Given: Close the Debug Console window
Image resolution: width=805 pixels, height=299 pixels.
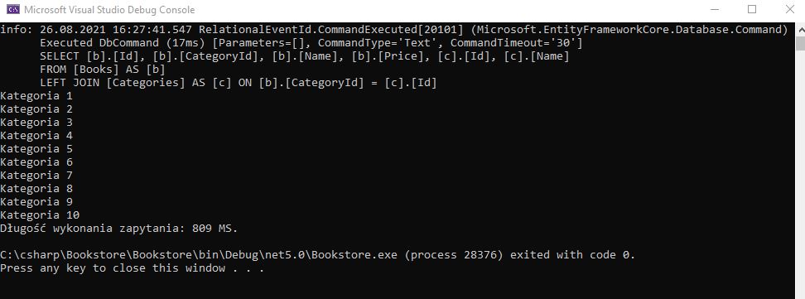Looking at the screenshot, I should point(789,9).
